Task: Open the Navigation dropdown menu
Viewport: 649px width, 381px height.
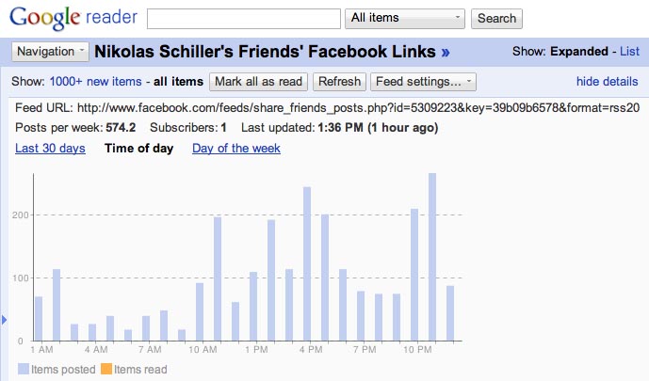Action: pos(50,52)
